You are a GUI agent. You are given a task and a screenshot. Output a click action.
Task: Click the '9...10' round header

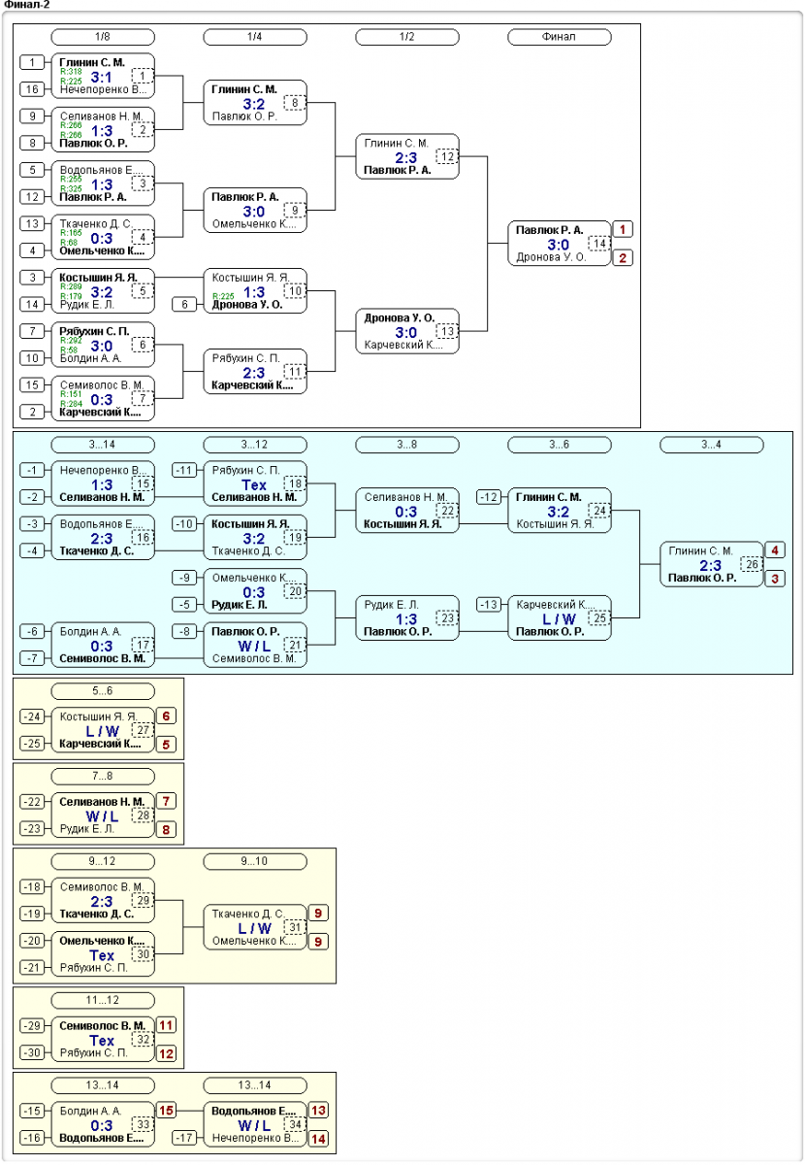pos(255,861)
